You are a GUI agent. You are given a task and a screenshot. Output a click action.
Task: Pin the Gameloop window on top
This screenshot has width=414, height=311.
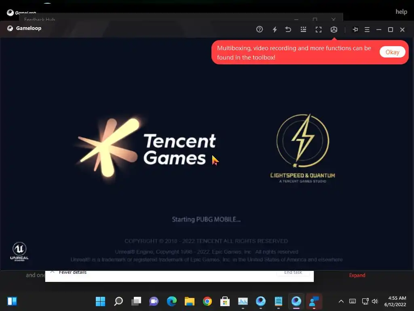(355, 29)
